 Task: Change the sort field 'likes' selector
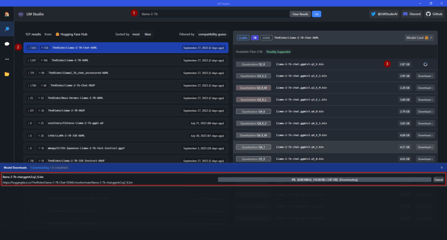pos(148,34)
